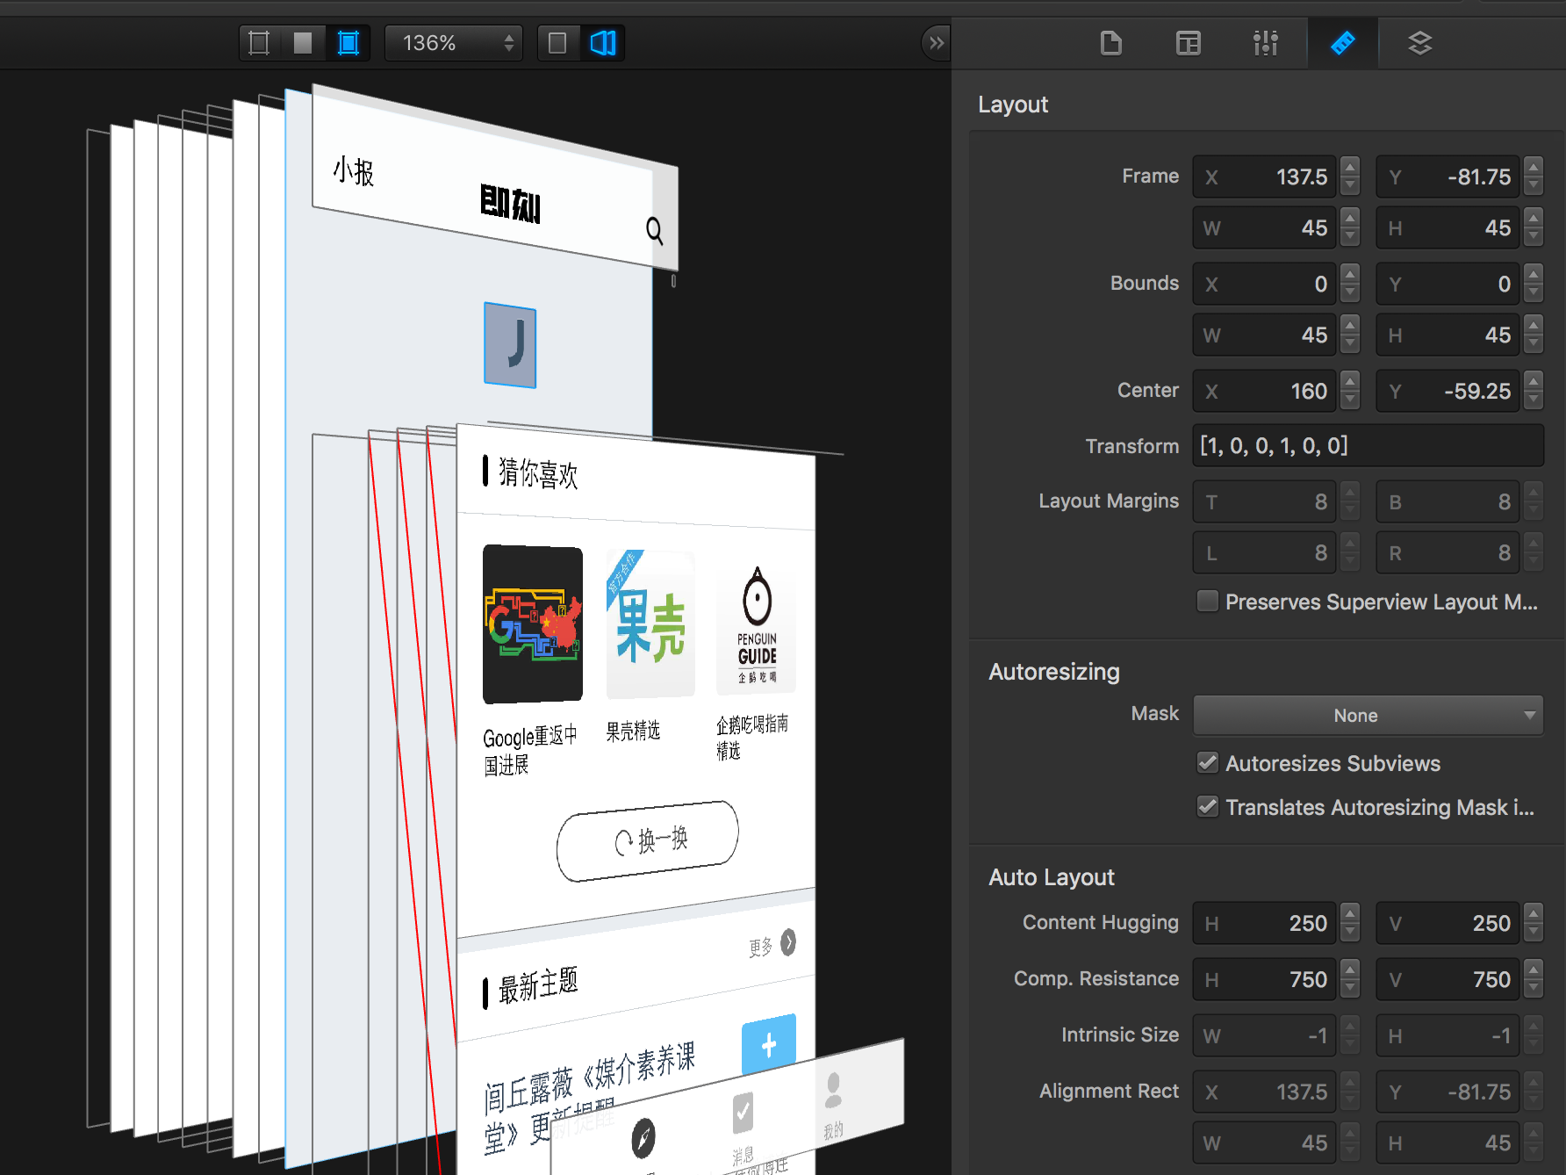Select the wireframe-only view mode icon
Viewport: 1566px width, 1175px height.
click(x=259, y=43)
